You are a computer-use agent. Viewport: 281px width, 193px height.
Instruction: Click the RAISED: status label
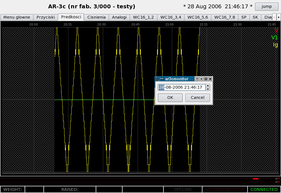click(x=70, y=189)
